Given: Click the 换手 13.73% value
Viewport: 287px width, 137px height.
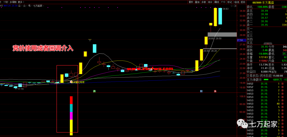Looking at the screenshot, I should 263,65.
